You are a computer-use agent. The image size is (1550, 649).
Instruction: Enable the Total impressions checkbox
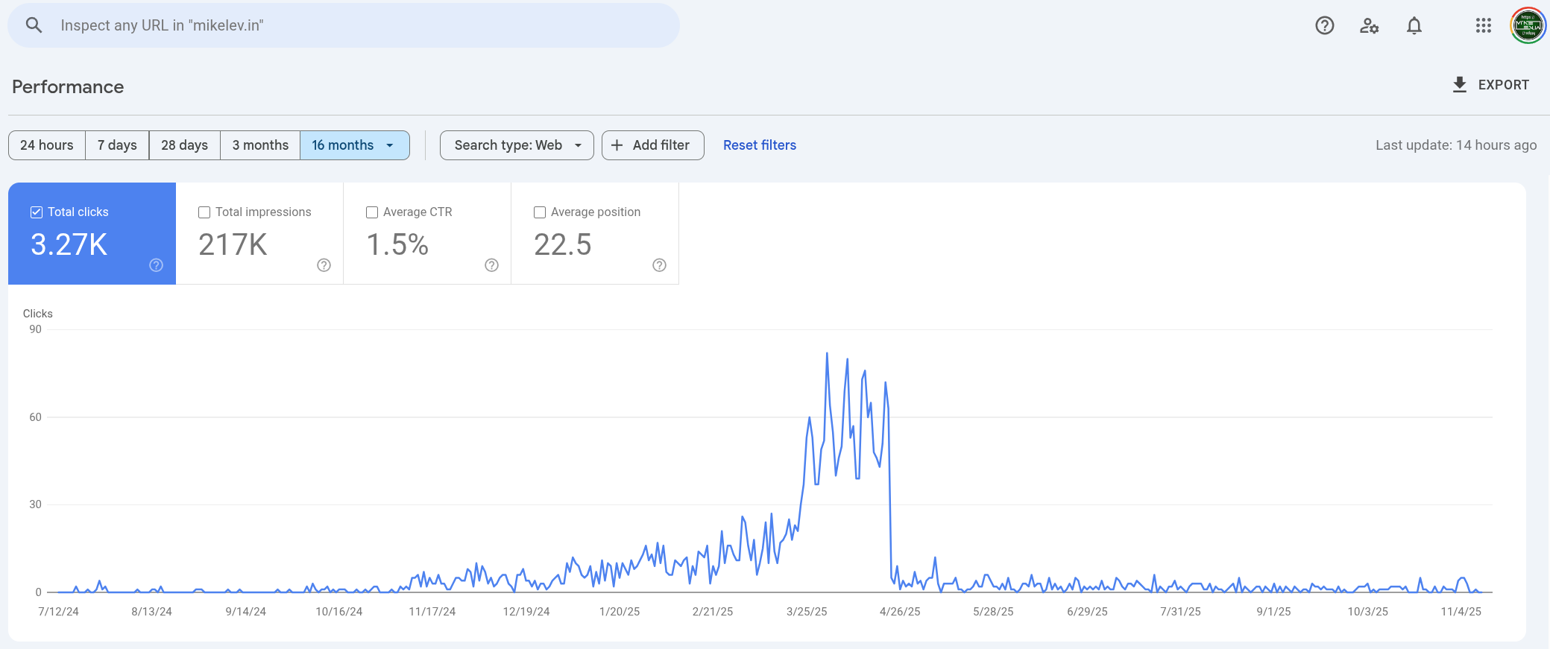[x=204, y=212]
